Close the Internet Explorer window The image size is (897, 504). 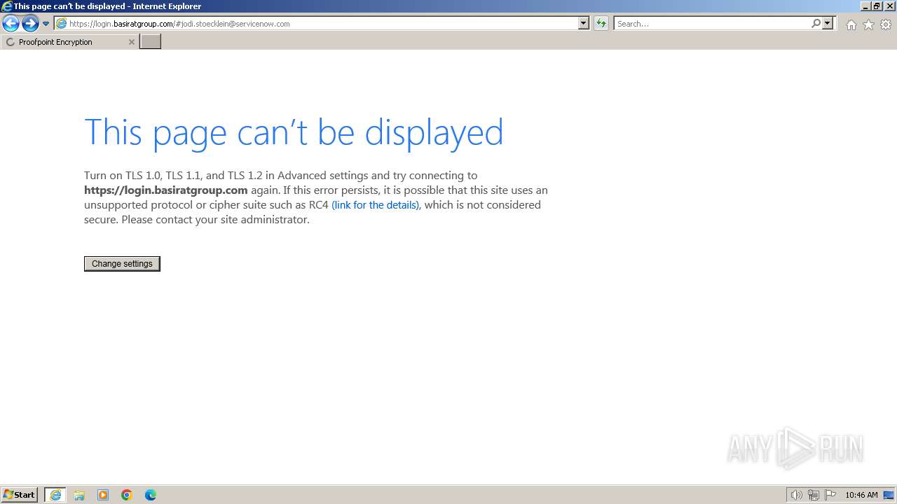[x=889, y=6]
